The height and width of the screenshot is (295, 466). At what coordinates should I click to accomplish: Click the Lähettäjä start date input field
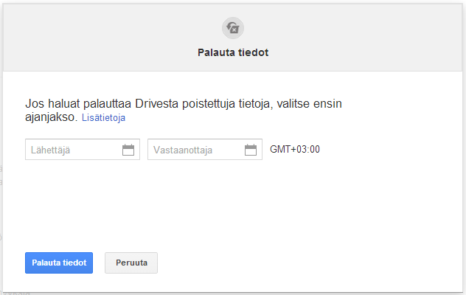[71, 150]
